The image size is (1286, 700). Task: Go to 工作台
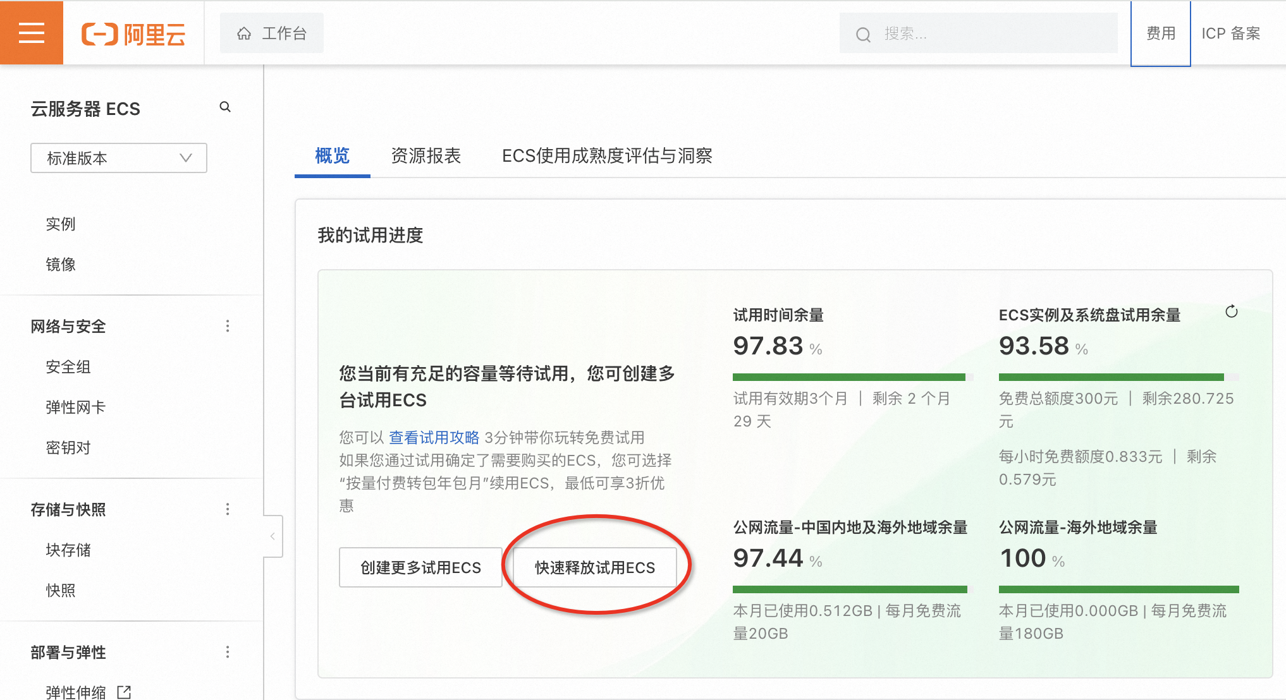point(272,33)
